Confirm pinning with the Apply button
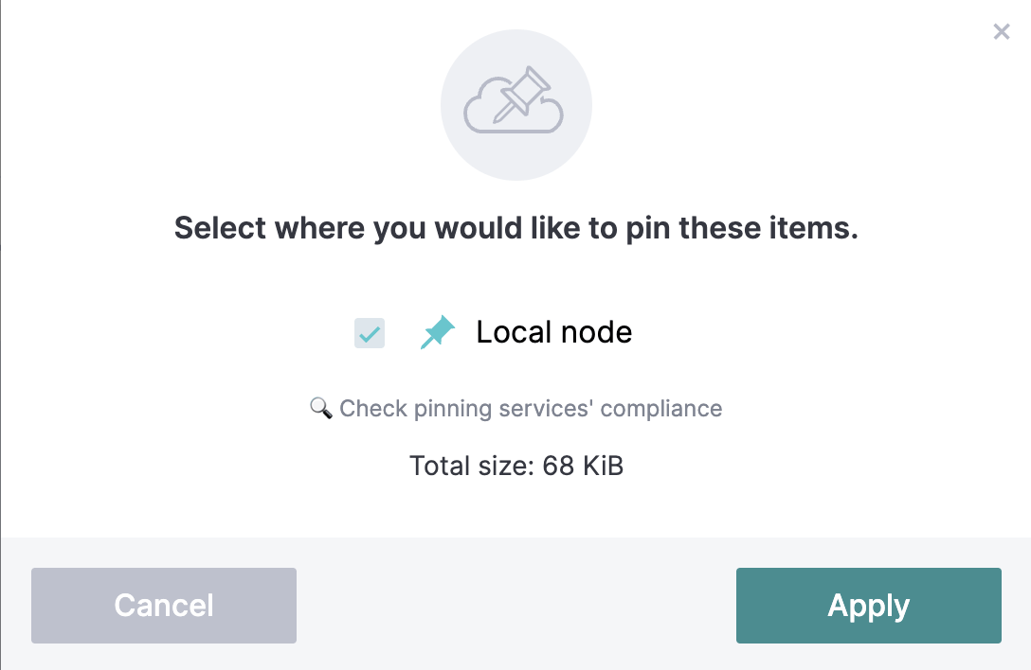 click(868, 606)
